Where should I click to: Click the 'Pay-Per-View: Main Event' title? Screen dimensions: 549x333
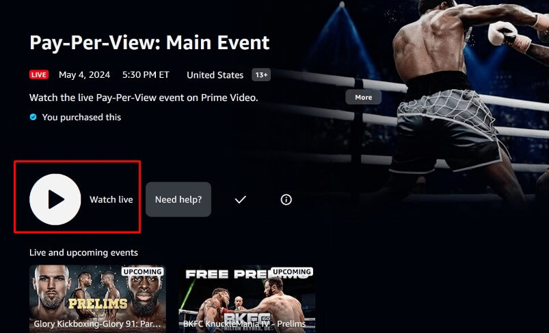pos(150,43)
